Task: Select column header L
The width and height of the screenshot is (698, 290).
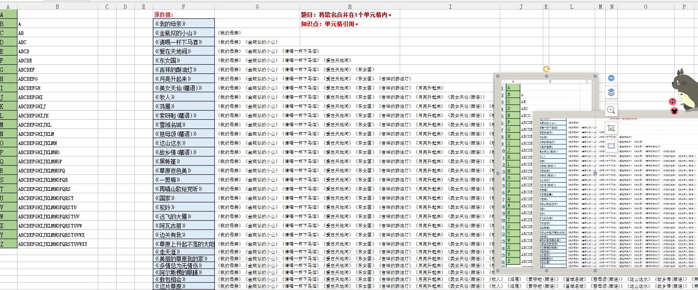Action: tap(572, 6)
